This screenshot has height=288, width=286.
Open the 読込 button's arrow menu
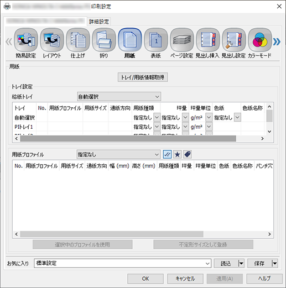coord(241,264)
